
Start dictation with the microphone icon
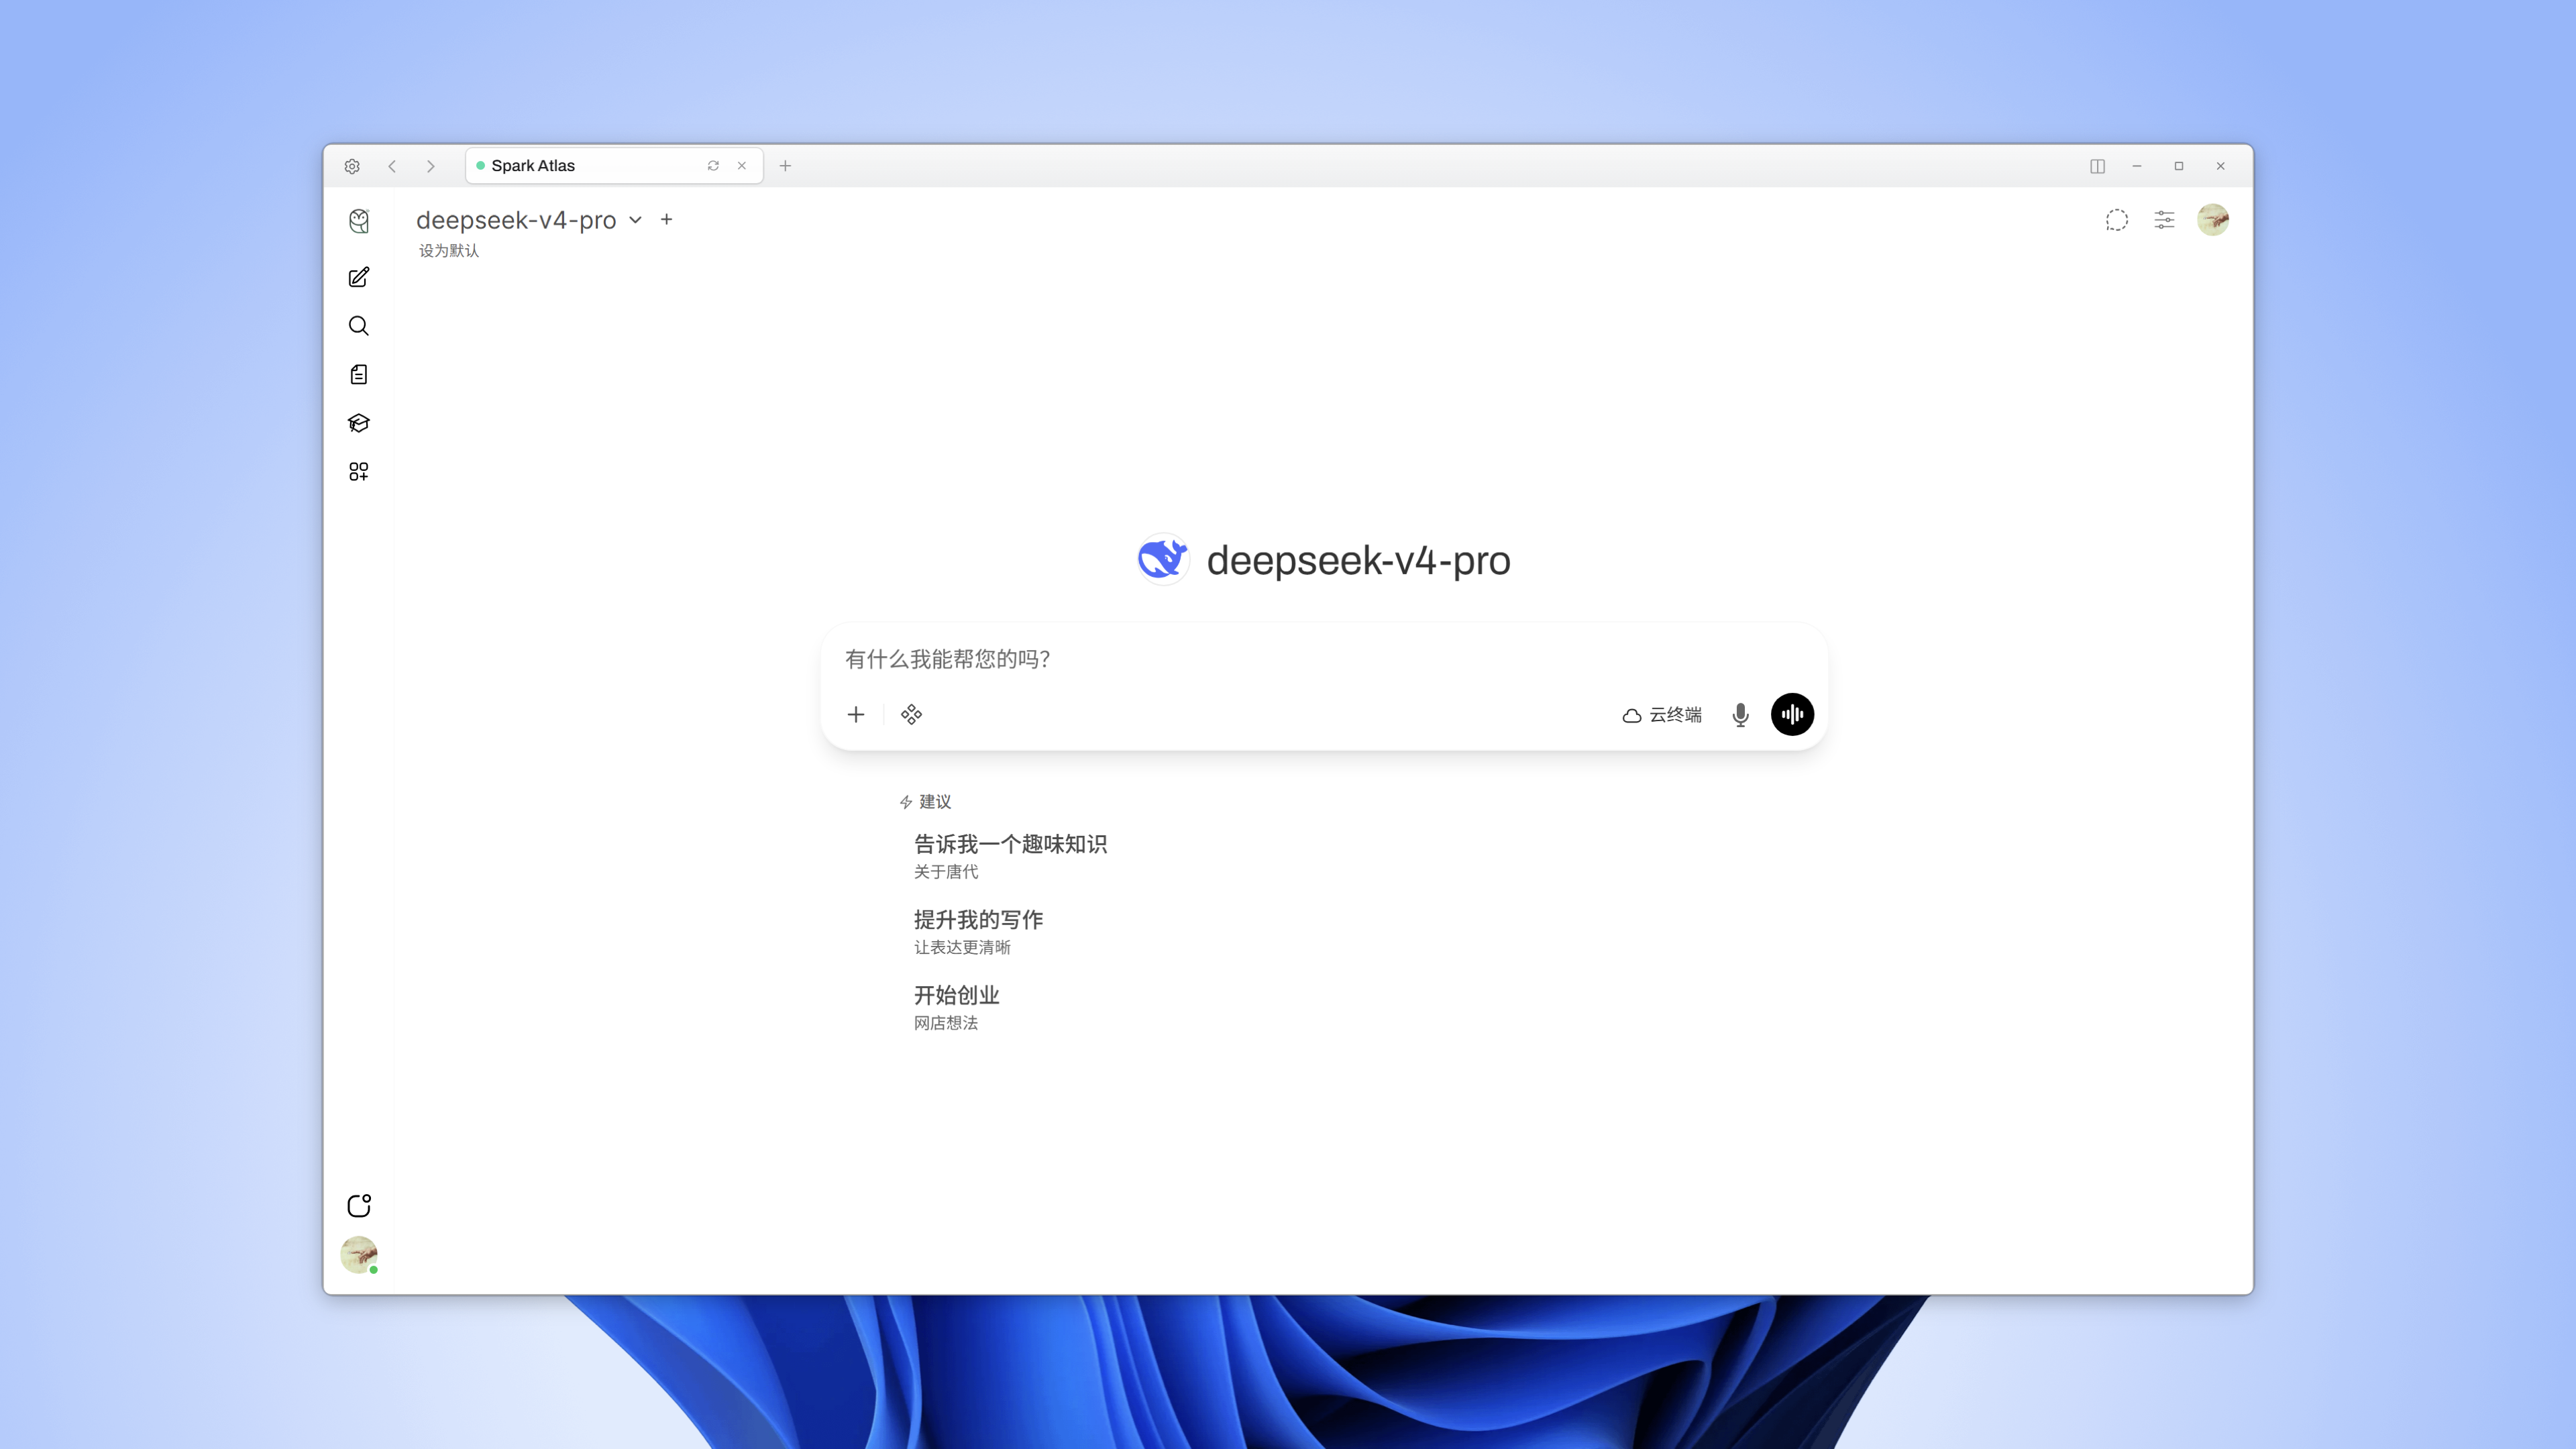point(1740,714)
